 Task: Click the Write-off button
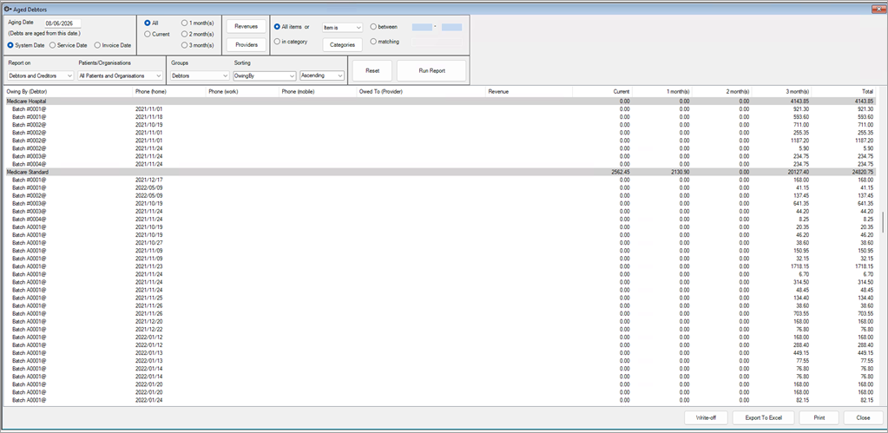click(x=705, y=417)
